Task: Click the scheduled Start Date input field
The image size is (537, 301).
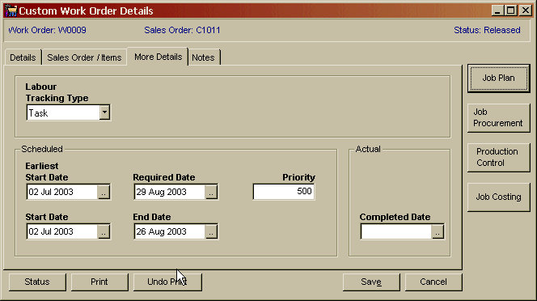Action: [62, 231]
